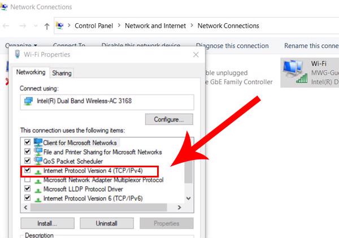Select the Wi-Fi adapter icon
Screen dimensions: 339x238
295,72
